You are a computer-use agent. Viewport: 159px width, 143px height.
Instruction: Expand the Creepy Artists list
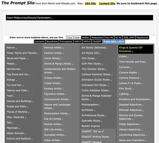point(53,78)
